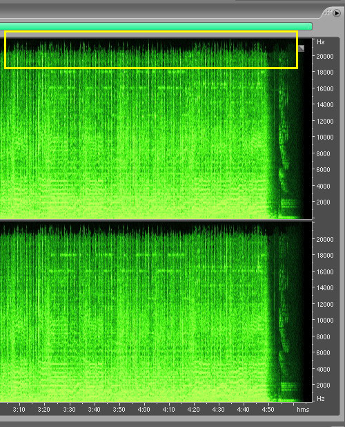345x427 pixels.
Task: Click the hms label on the time ruler
Action: 303,410
